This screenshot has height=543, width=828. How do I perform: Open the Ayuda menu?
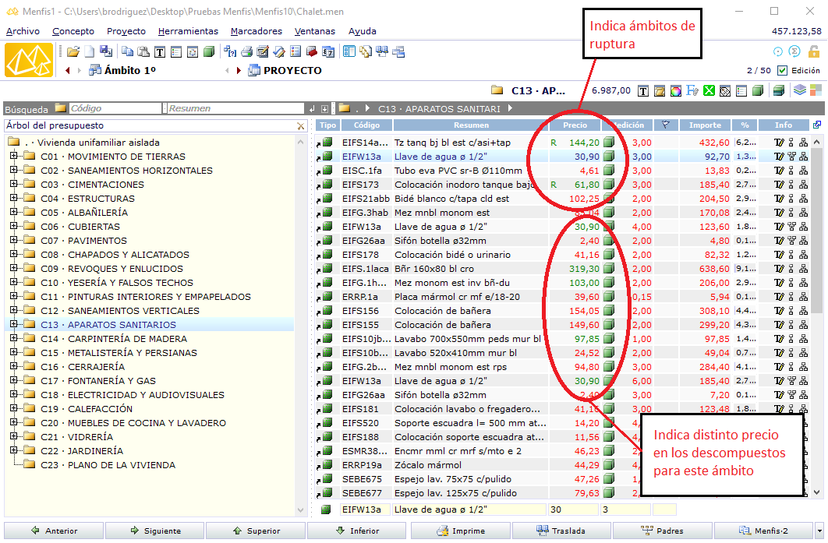(363, 31)
